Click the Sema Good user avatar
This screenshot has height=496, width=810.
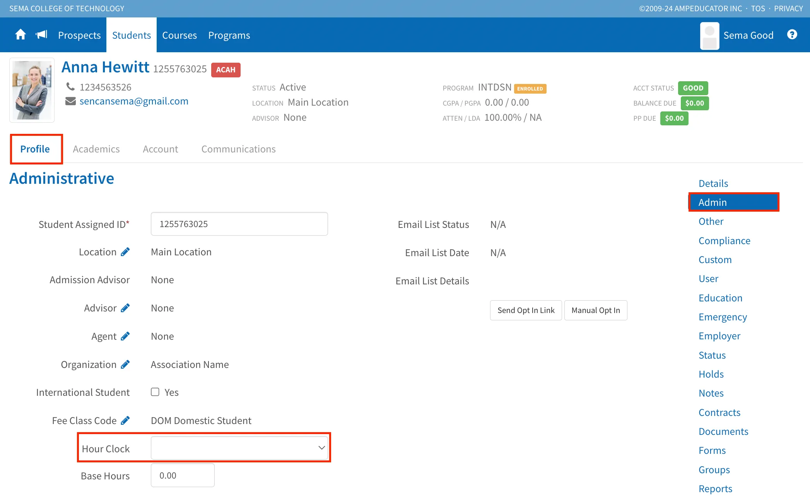pos(709,36)
